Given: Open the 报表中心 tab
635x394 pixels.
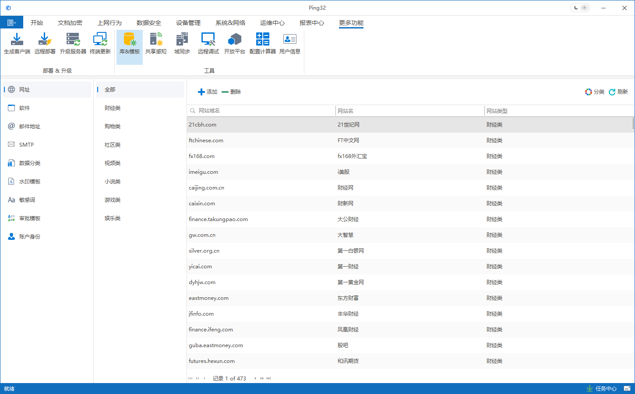Looking at the screenshot, I should point(311,23).
